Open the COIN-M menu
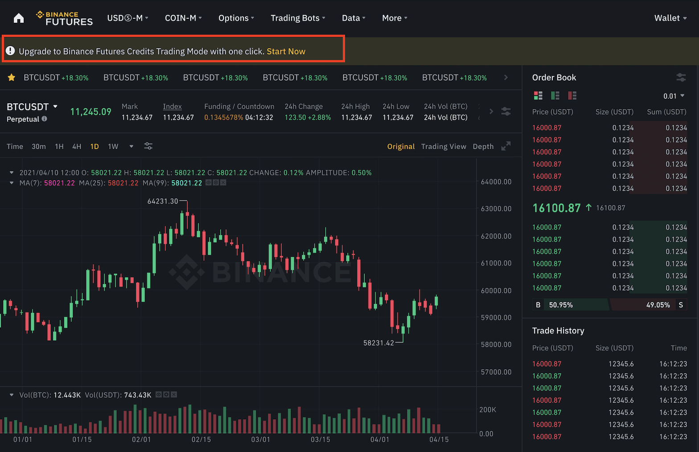This screenshot has height=452, width=699. (x=183, y=18)
